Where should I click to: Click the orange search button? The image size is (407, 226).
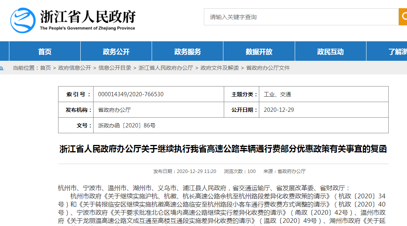[402, 17]
